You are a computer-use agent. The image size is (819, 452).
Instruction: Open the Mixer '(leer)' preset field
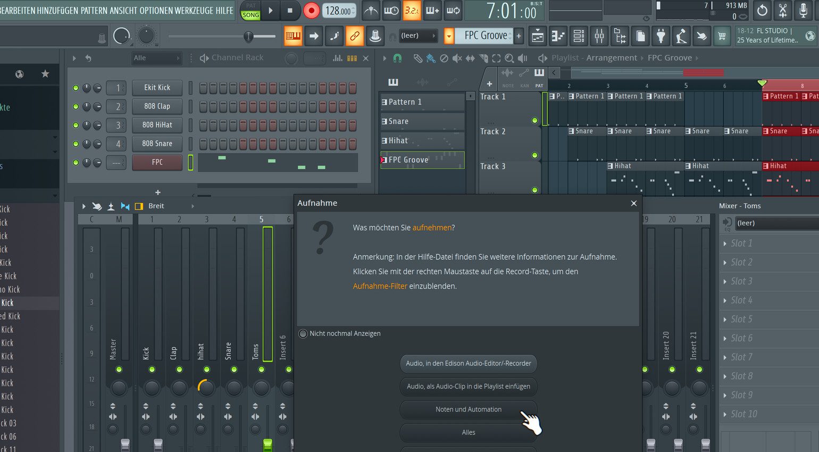[776, 223]
